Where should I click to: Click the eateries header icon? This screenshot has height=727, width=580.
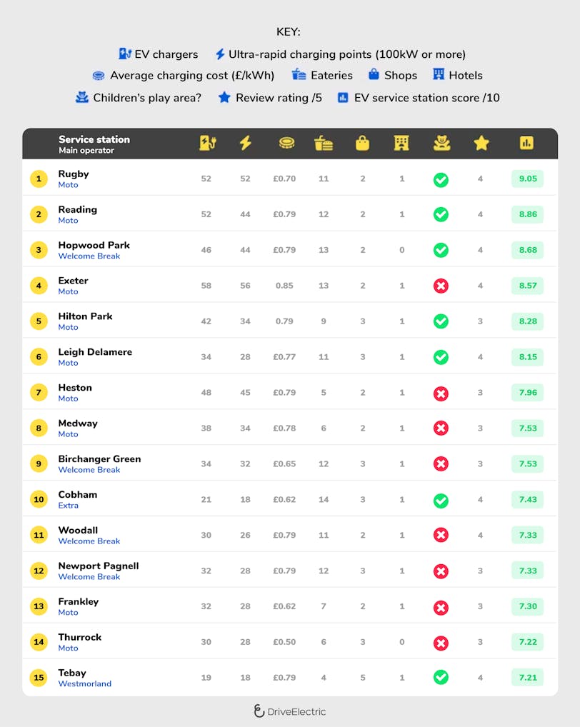pyautogui.click(x=324, y=143)
